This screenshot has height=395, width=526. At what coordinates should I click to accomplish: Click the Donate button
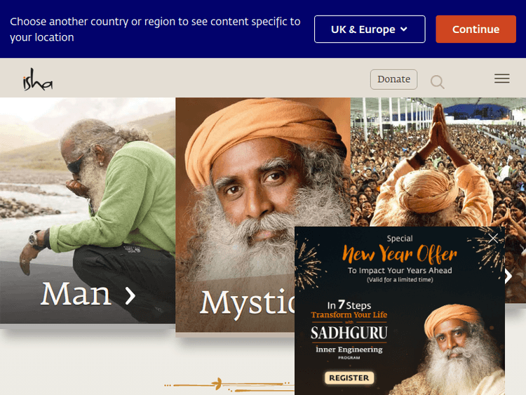[393, 79]
